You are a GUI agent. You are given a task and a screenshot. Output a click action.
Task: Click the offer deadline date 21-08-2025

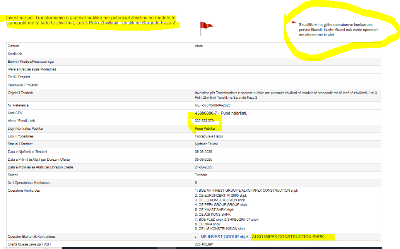(x=203, y=167)
